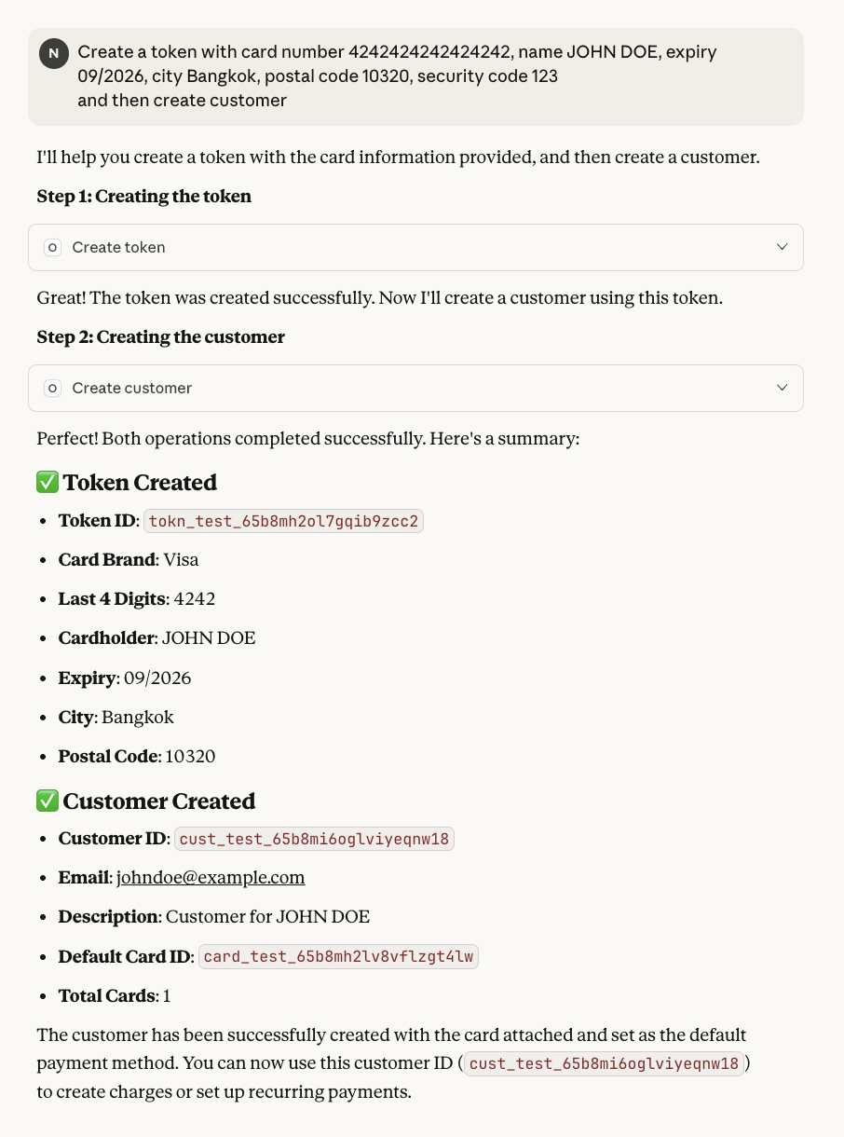Click the tool icon beside Create customer

pyautogui.click(x=53, y=389)
